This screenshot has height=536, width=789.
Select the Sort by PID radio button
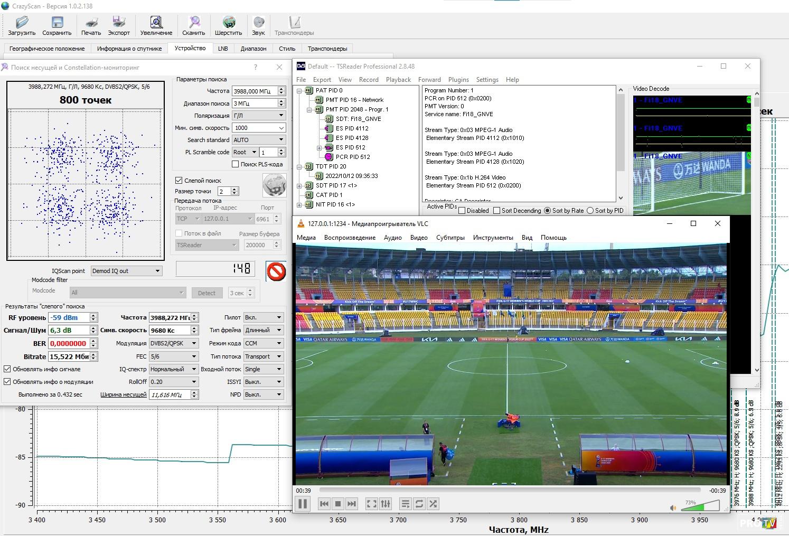(x=590, y=211)
